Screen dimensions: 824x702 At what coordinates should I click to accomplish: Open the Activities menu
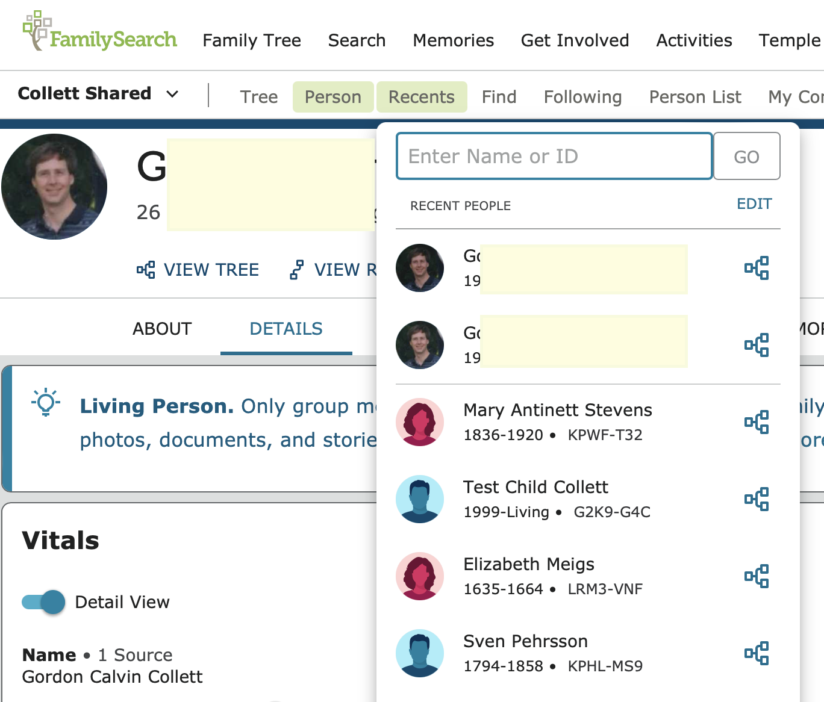tap(694, 40)
